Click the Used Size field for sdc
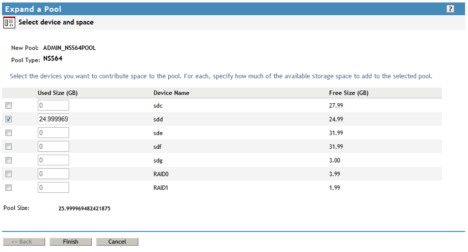This screenshot has width=468, height=252. tap(53, 105)
